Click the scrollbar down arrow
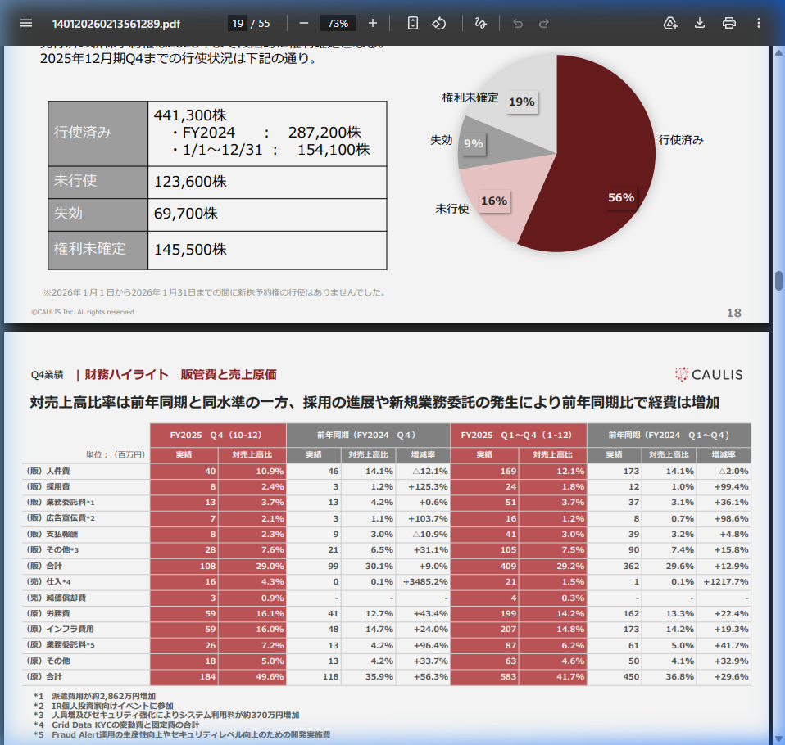This screenshot has height=745, width=785. click(778, 738)
